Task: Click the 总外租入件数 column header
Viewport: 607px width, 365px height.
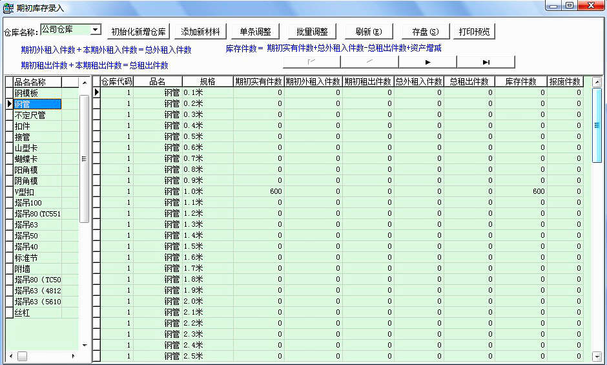Action: point(418,81)
